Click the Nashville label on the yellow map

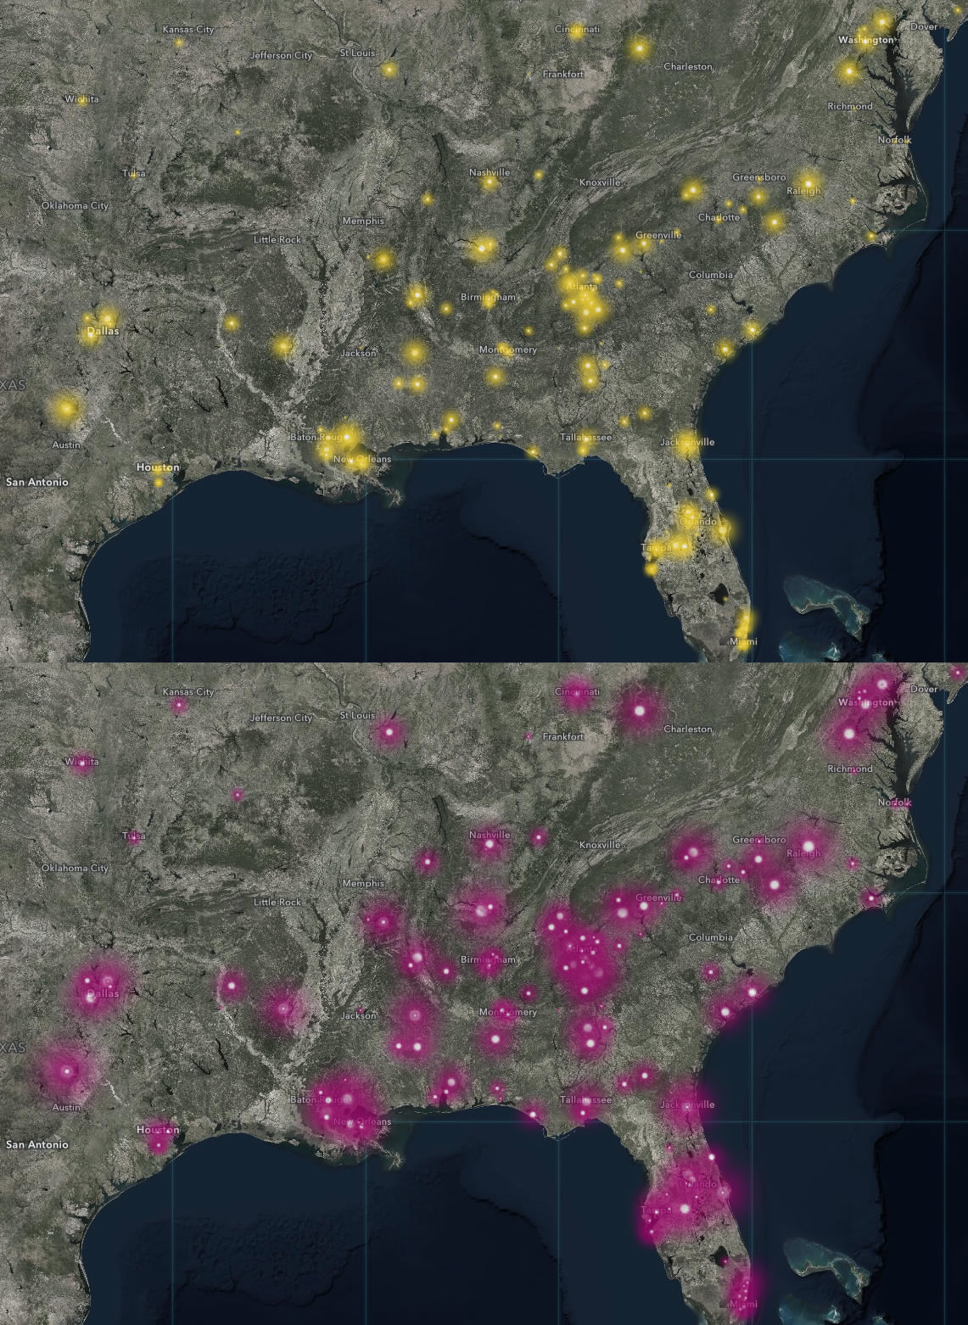coord(490,172)
